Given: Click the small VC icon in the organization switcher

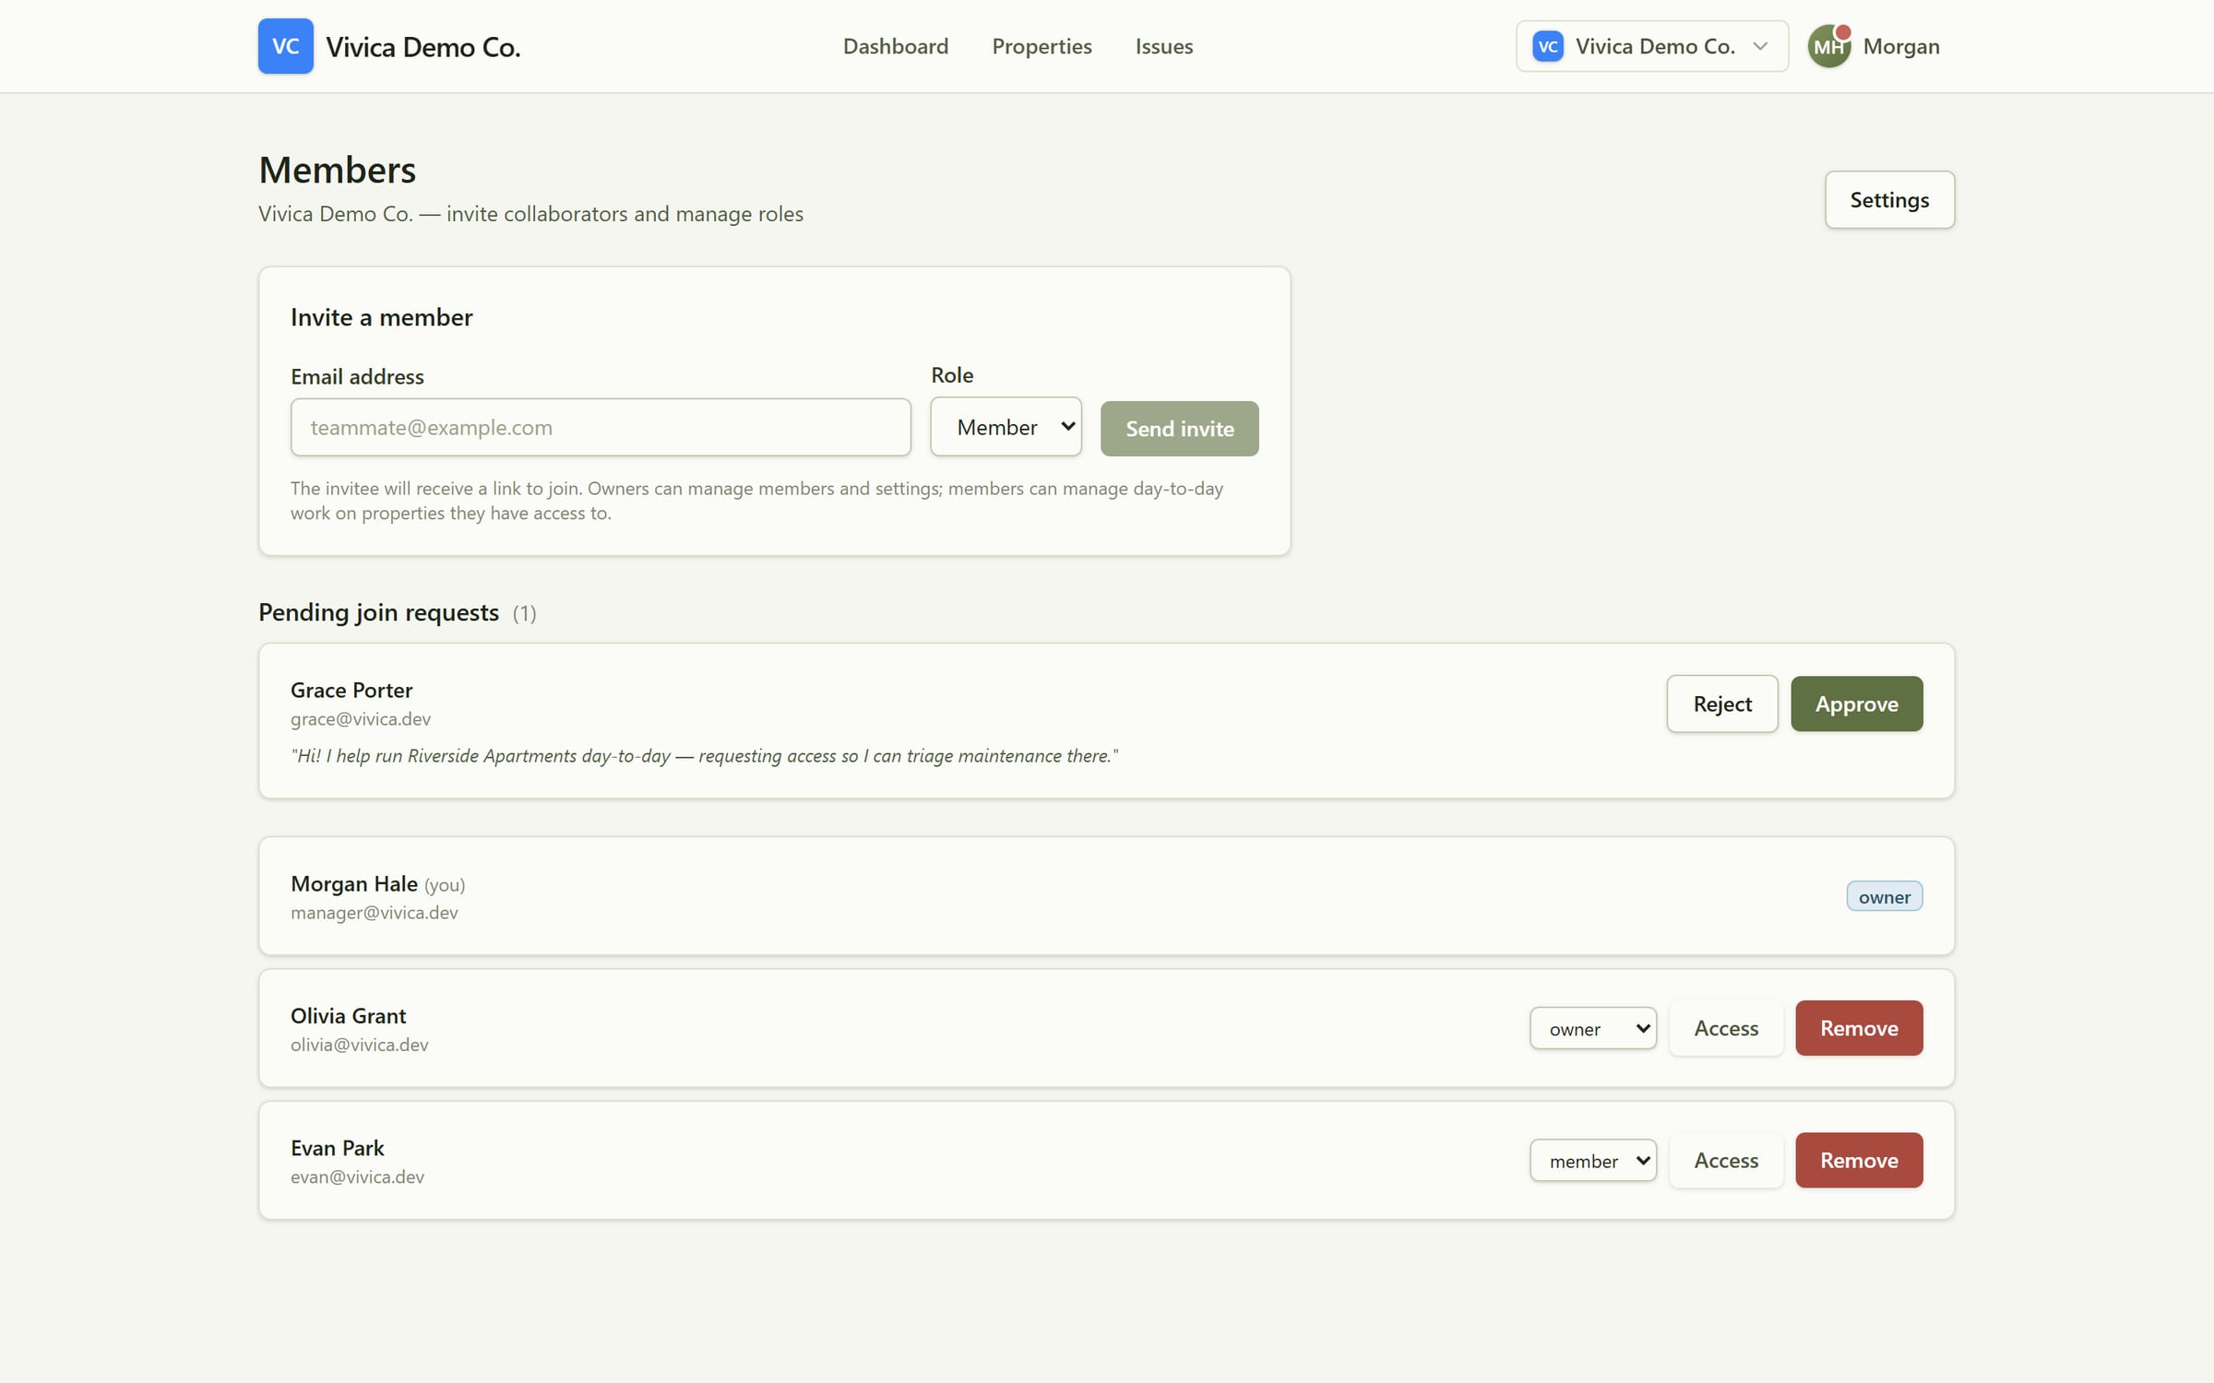Looking at the screenshot, I should pos(1547,46).
